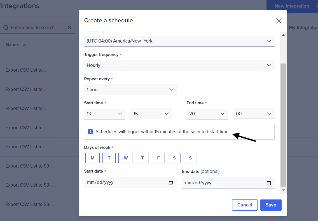Screen dimensions: 318x221
Task: Close the Create a schedule dialog
Action: pos(279,21)
